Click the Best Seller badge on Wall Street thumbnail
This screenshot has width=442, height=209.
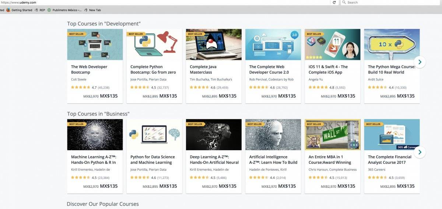point(314,124)
